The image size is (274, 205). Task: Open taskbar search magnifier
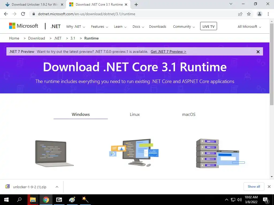click(19, 200)
